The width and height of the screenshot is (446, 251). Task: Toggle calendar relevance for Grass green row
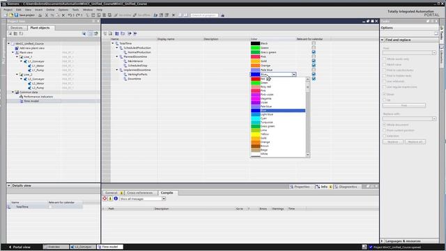pyautogui.click(x=314, y=52)
